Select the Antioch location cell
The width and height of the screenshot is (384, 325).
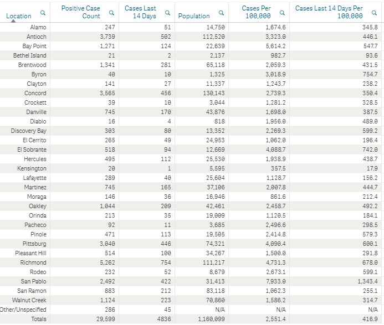[x=36, y=37]
